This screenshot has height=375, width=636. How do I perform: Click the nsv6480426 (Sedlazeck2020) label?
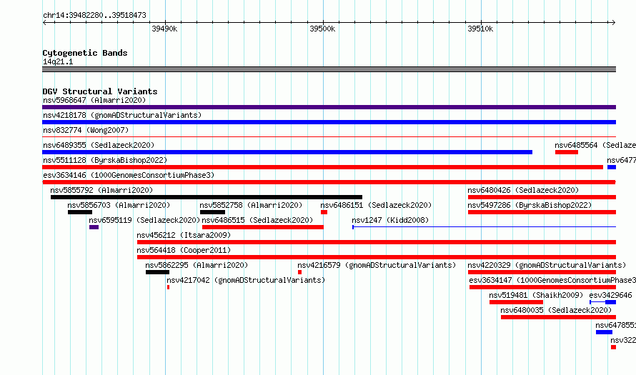(523, 190)
